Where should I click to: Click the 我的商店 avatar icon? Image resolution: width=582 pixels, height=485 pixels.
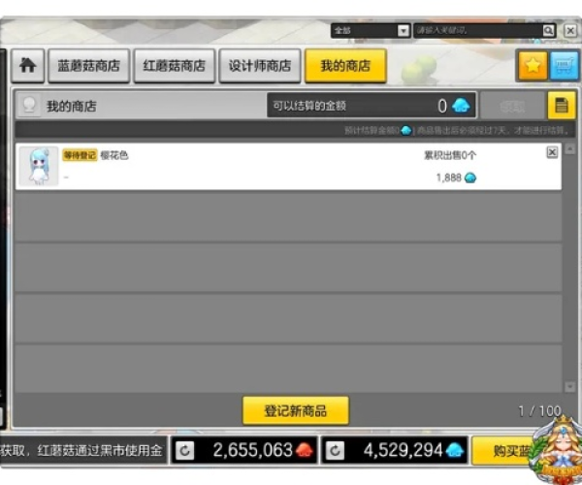(x=29, y=106)
